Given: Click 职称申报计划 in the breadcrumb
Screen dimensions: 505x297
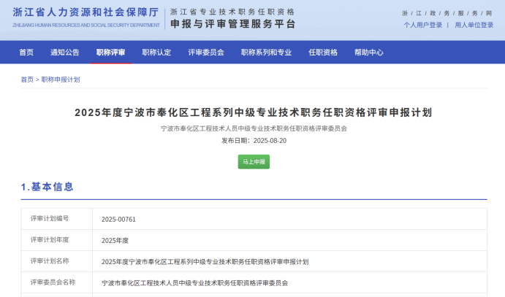Looking at the screenshot, I should pos(61,80).
